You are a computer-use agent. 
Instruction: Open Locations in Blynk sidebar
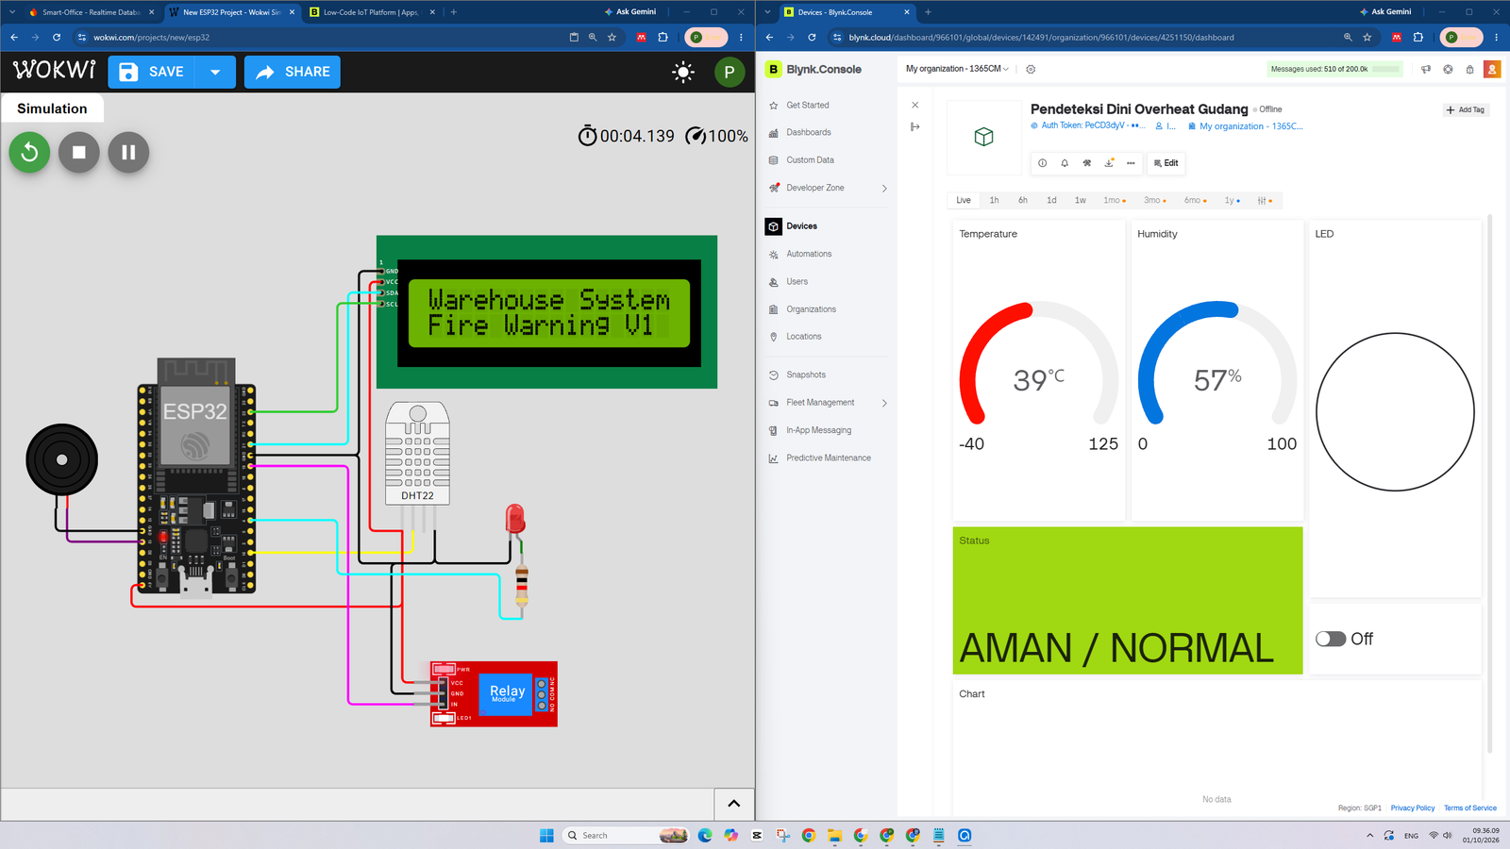pyautogui.click(x=803, y=336)
